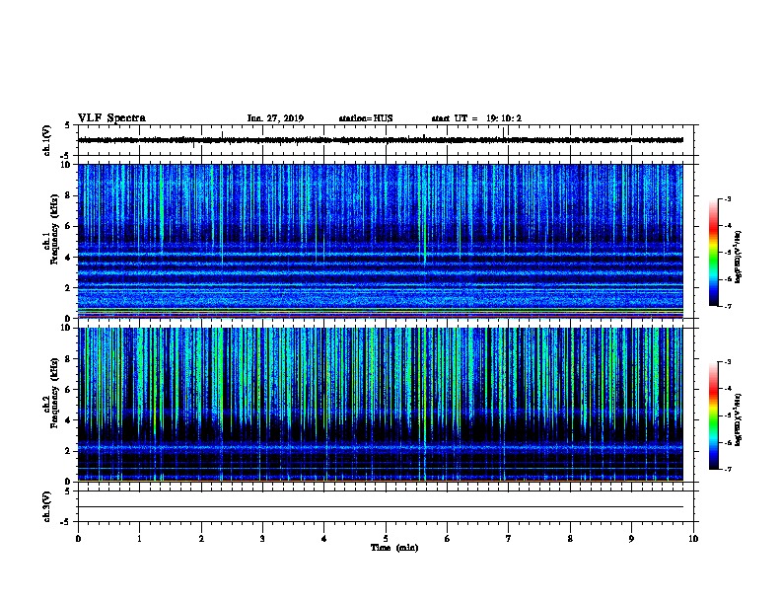
Task: Click the ch.1 colorbar log(PSD) unit label
Action: click(739, 258)
